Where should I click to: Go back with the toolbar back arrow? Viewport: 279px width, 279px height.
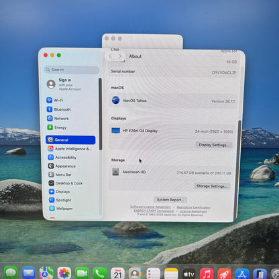tap(110, 56)
